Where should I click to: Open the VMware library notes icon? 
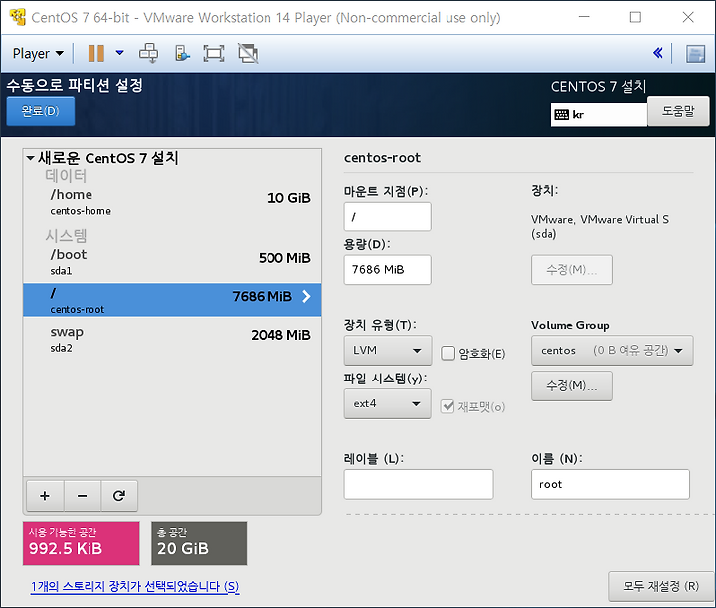695,54
